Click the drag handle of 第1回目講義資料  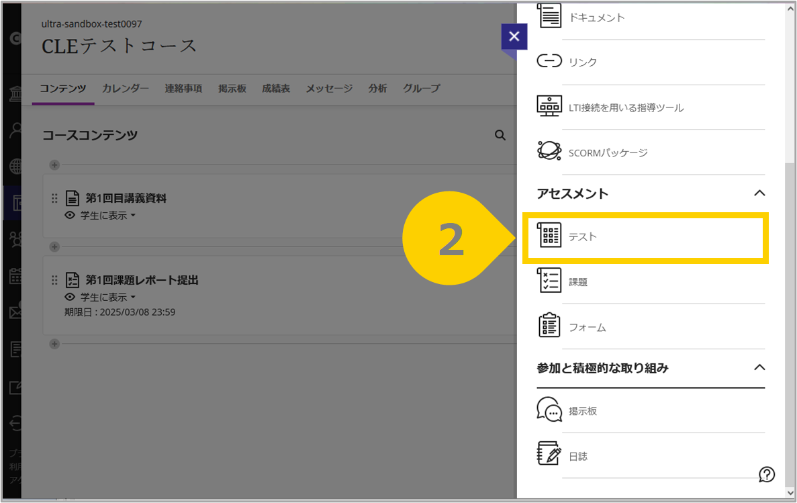click(x=54, y=198)
